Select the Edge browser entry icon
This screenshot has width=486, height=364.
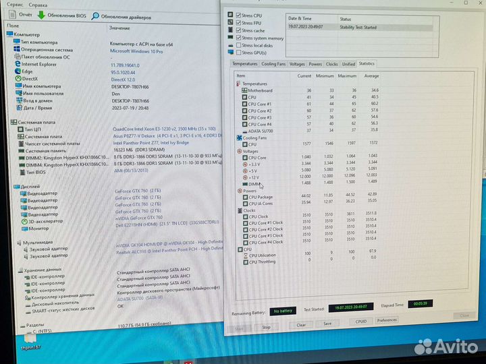click(x=16, y=71)
